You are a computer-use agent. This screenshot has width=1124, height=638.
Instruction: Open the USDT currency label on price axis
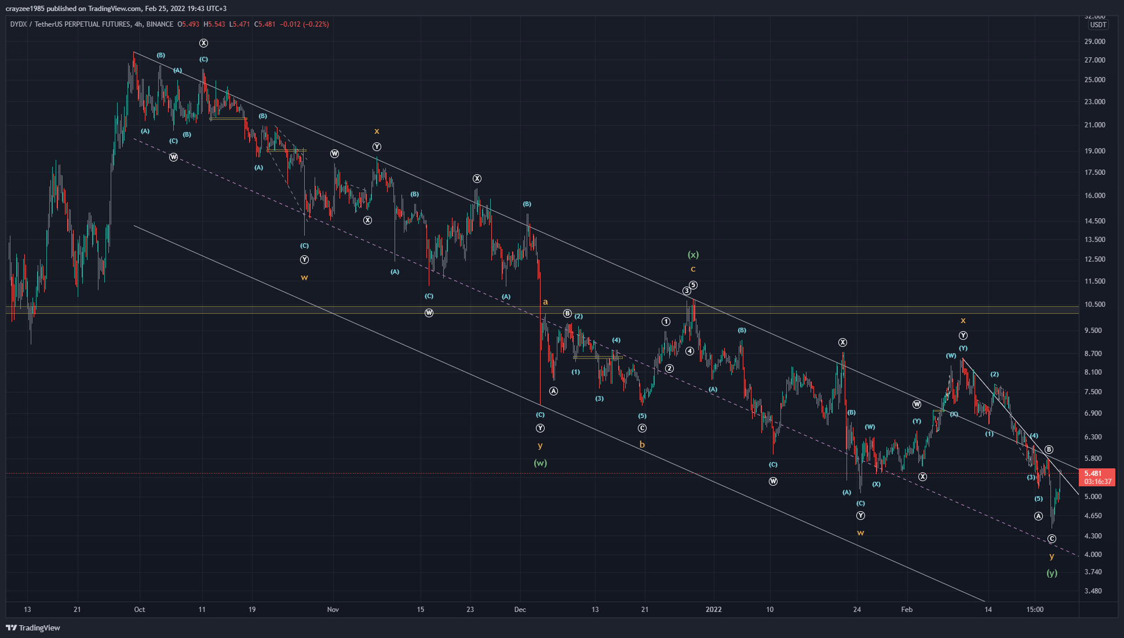pyautogui.click(x=1098, y=24)
